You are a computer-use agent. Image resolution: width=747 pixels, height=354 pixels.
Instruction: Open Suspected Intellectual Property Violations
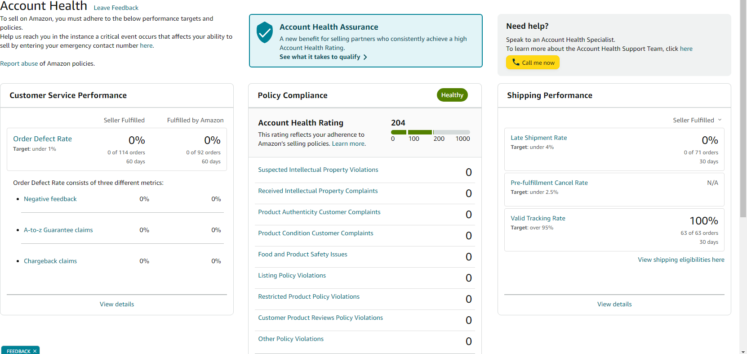tap(318, 170)
